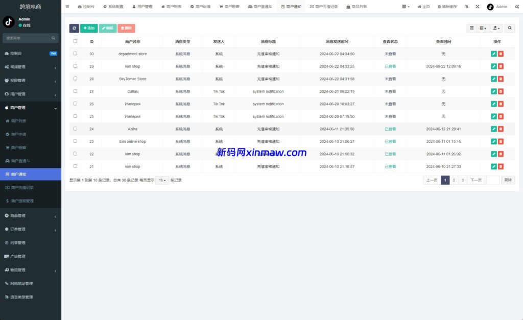523x320 pixels.
Task: Tick the checkbox for row ID 30
Action: click(x=74, y=54)
